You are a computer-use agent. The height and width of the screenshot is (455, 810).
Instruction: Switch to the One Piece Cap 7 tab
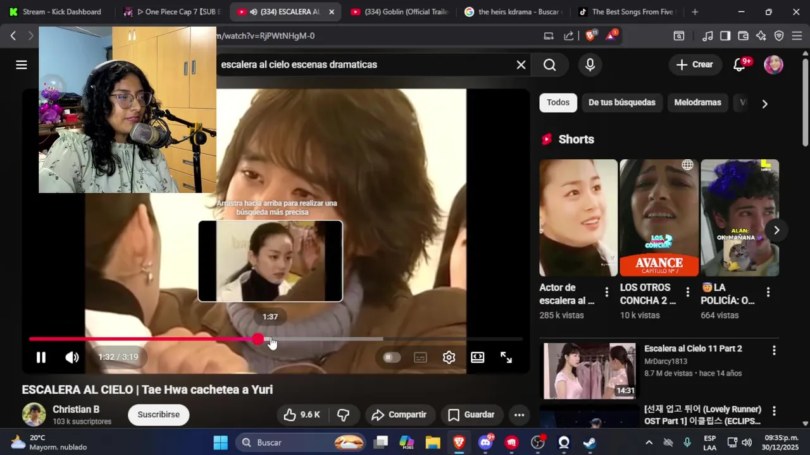171,11
